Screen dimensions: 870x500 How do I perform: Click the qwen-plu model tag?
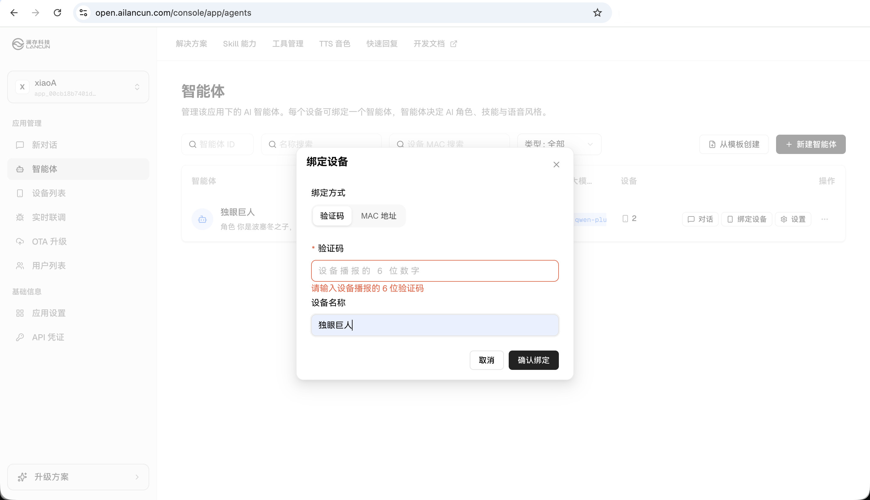click(590, 220)
